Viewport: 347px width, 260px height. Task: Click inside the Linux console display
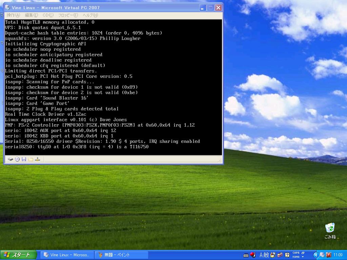(113, 87)
